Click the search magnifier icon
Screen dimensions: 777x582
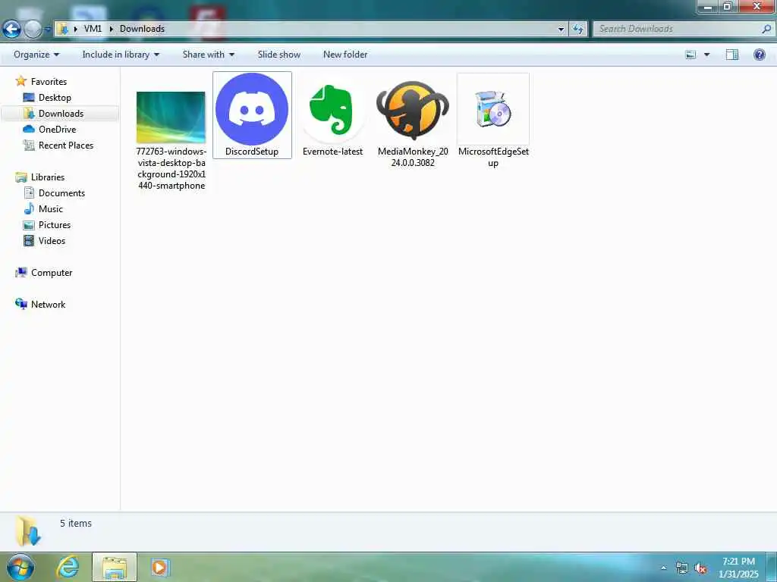click(x=766, y=29)
